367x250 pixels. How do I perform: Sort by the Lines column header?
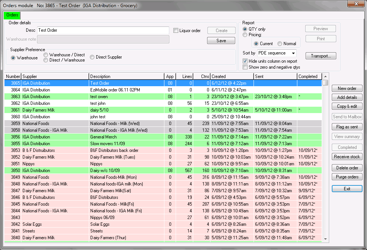pyautogui.click(x=184, y=76)
